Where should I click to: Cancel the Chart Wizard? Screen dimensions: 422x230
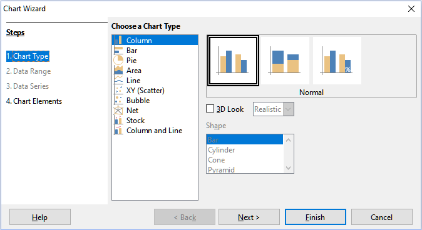pos(382,217)
